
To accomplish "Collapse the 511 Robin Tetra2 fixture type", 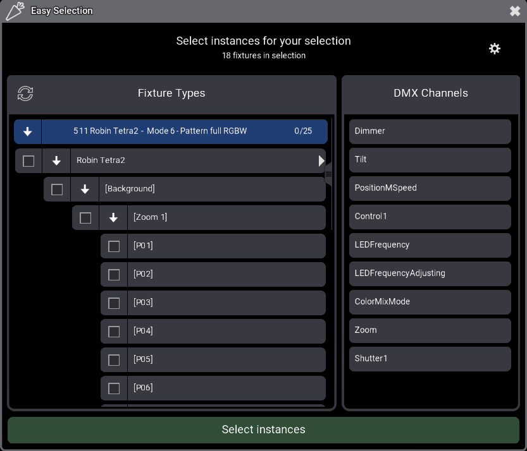I will coord(28,131).
